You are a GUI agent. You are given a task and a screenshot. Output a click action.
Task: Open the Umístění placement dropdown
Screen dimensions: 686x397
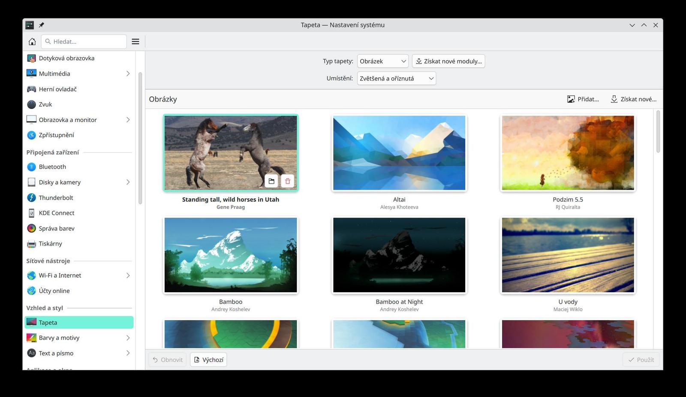(396, 78)
